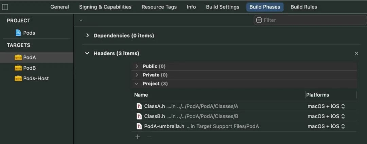
Task: Switch to the Build Settings tab
Action: [223, 7]
